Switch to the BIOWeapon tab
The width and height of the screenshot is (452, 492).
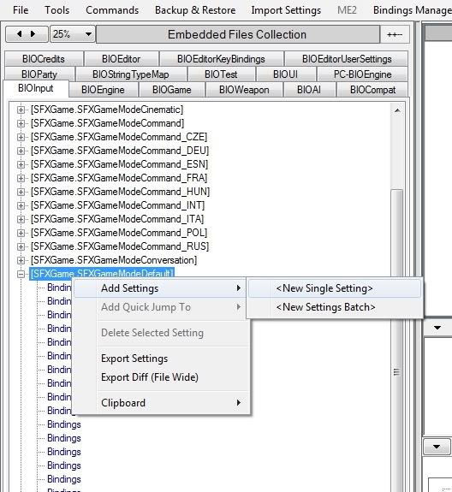[244, 90]
